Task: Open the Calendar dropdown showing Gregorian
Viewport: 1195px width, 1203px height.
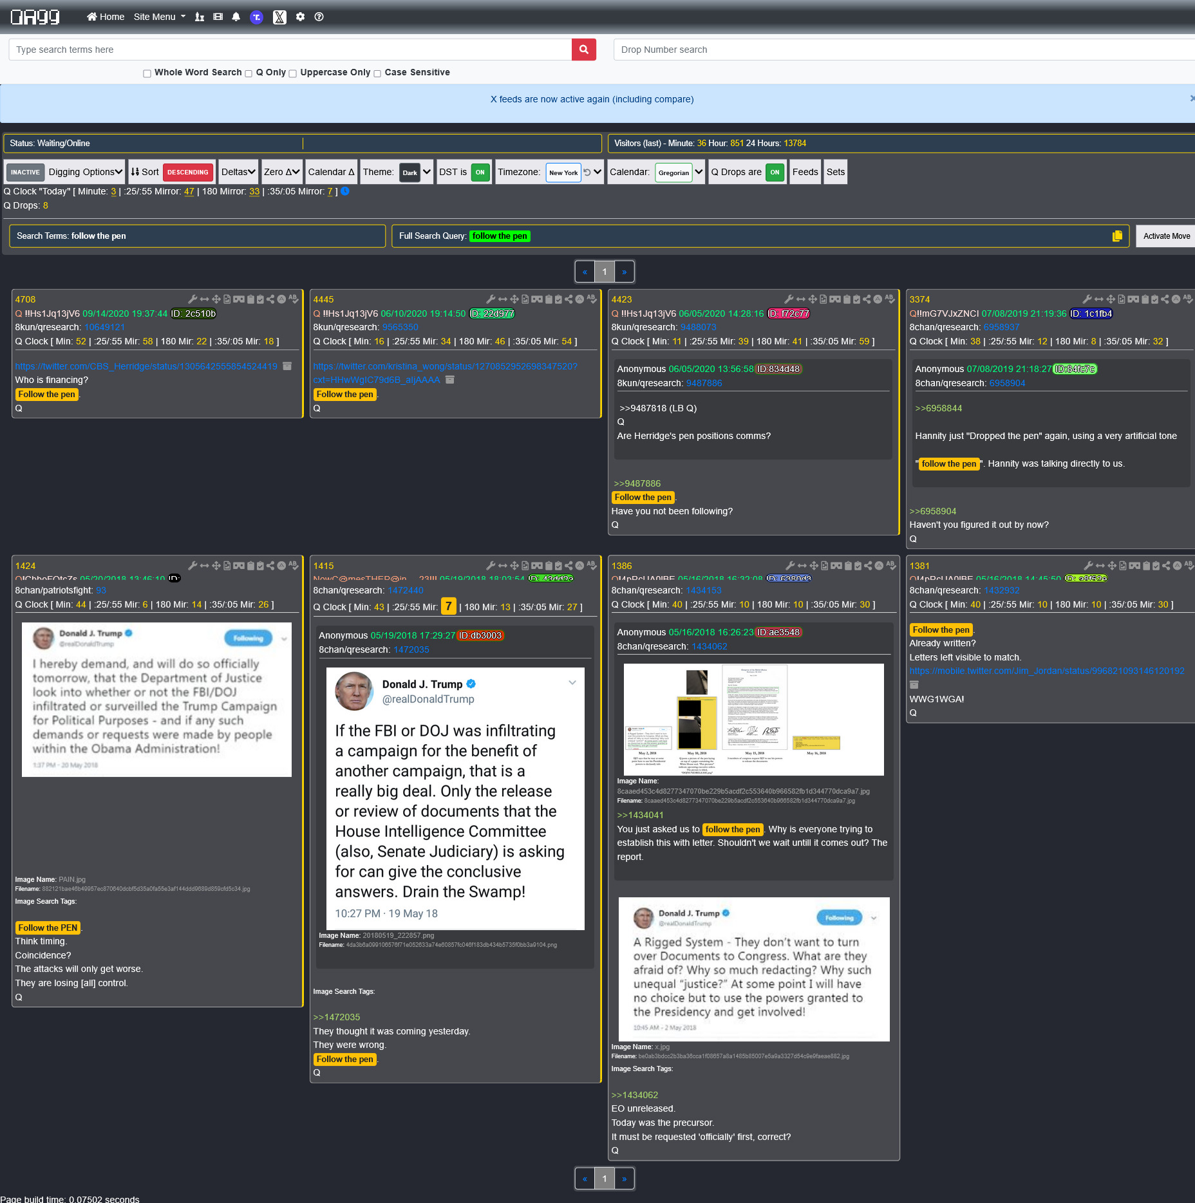Action: coord(679,173)
